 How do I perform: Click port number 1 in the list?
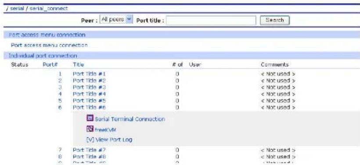coord(61,74)
